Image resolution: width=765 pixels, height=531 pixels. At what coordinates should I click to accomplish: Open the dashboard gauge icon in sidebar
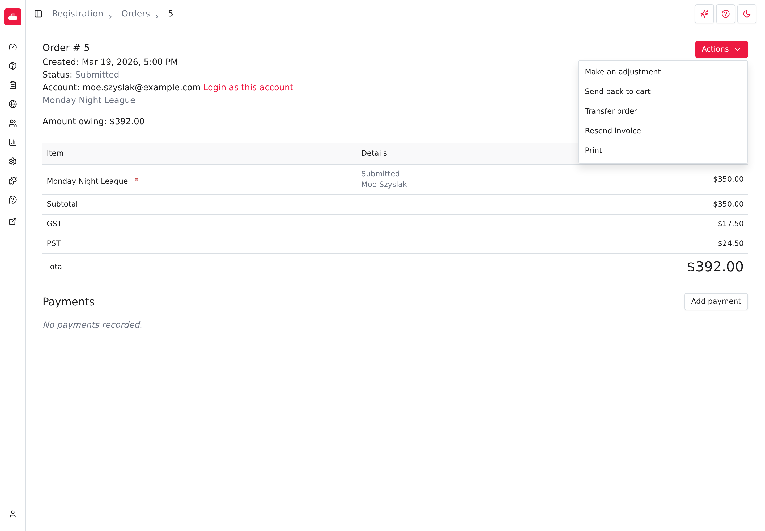[x=13, y=47]
